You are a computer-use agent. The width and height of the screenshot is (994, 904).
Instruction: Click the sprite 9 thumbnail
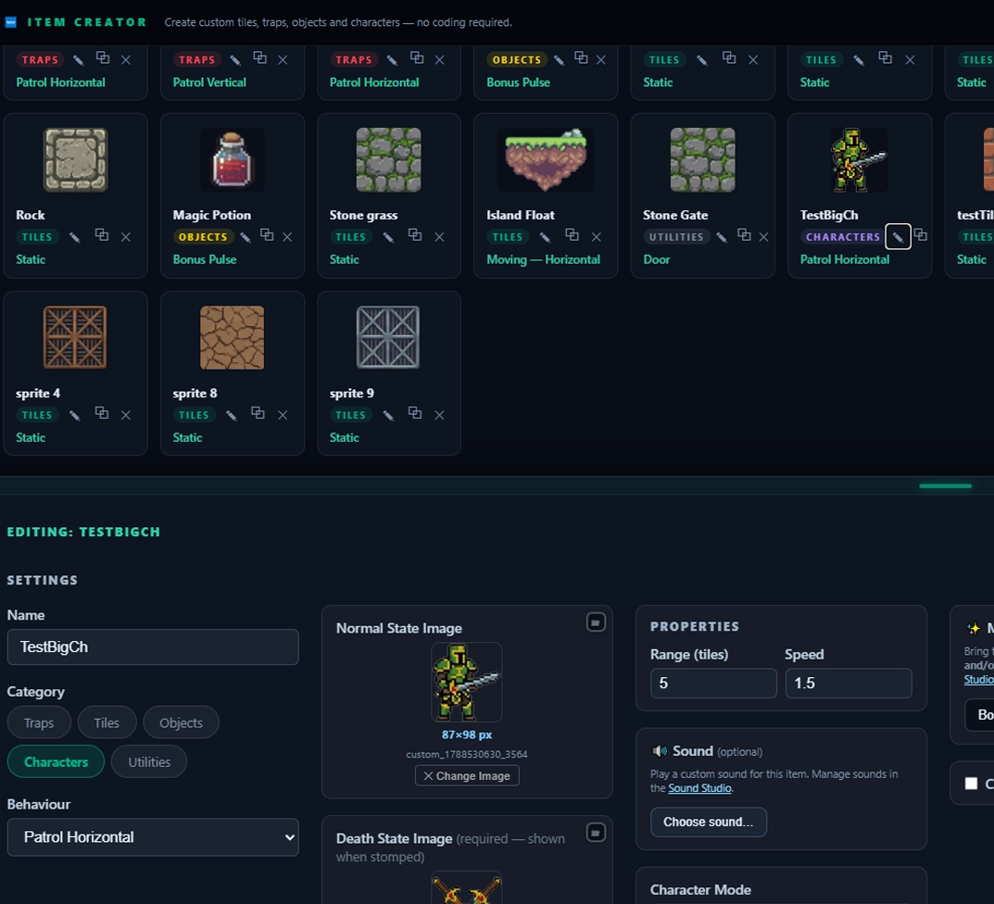[x=388, y=337]
